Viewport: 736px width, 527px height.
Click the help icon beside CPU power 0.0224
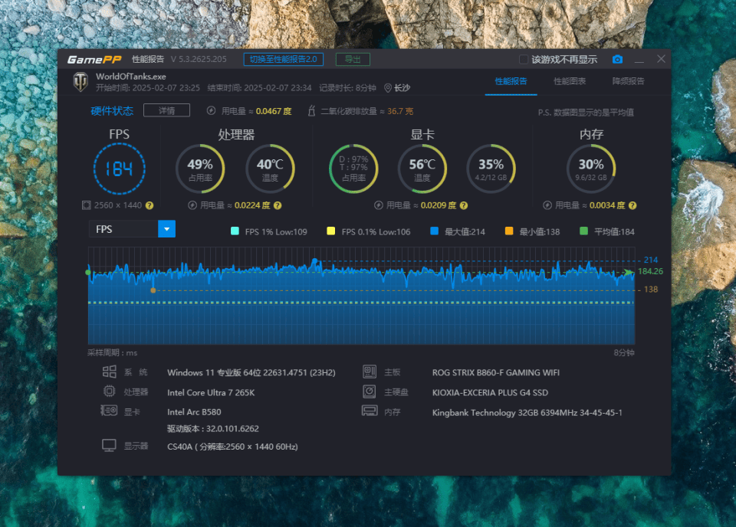point(278,205)
